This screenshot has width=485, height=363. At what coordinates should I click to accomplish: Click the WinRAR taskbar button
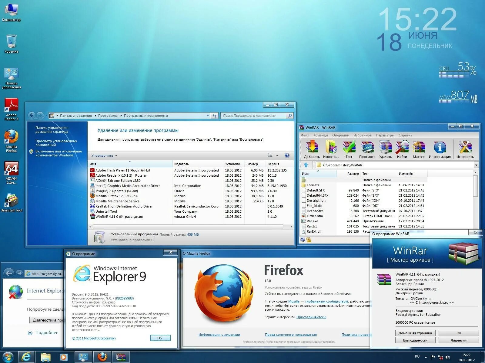[121, 357]
